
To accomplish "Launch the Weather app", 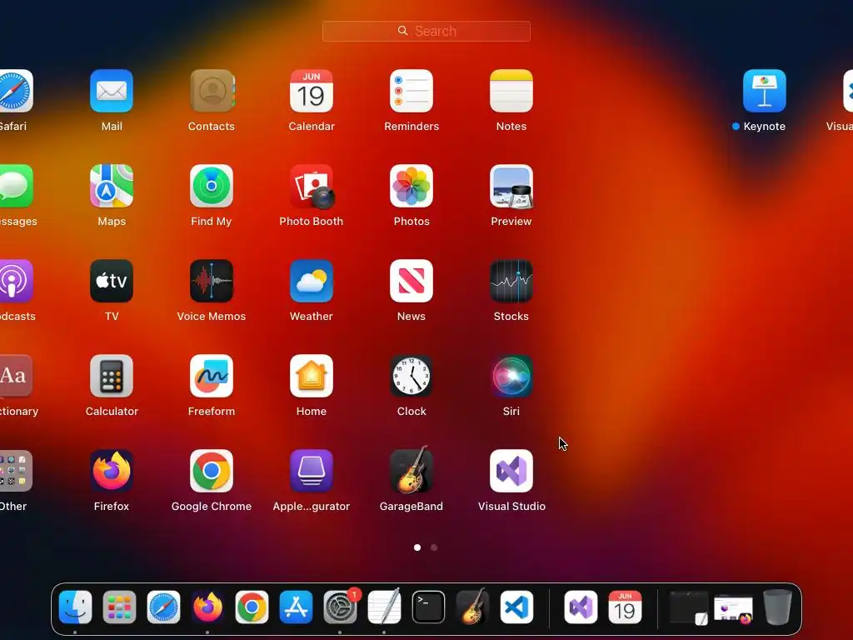I will [x=312, y=281].
